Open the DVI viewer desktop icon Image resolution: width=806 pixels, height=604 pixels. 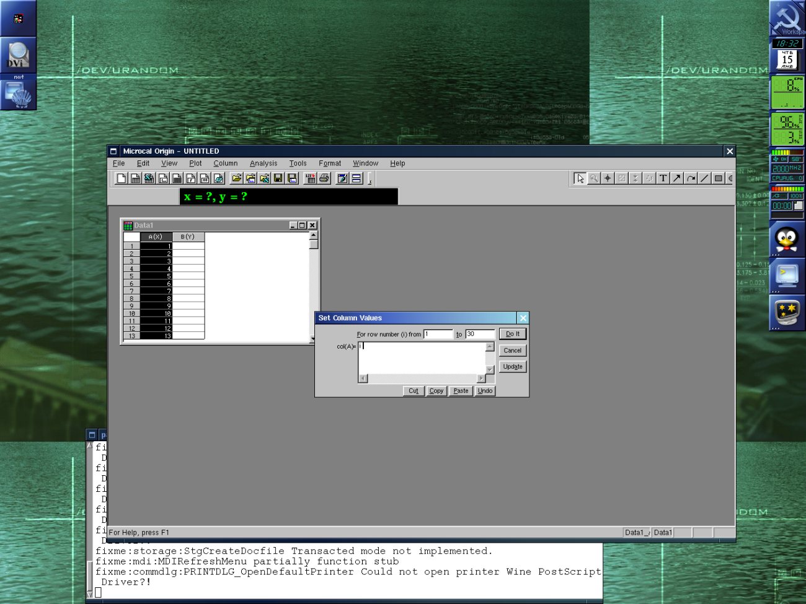click(x=18, y=56)
